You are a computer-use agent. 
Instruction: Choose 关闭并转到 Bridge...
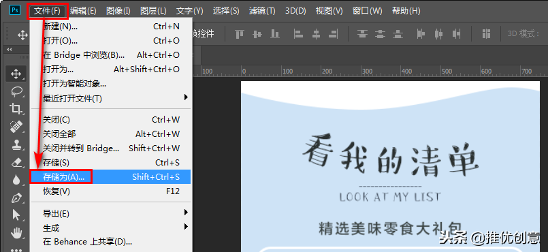pos(110,148)
